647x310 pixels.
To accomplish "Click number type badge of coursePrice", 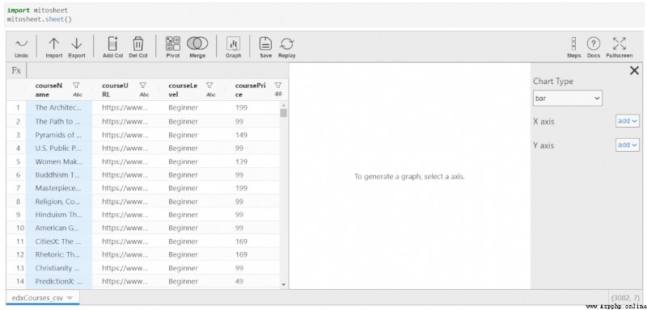I will pyautogui.click(x=278, y=94).
